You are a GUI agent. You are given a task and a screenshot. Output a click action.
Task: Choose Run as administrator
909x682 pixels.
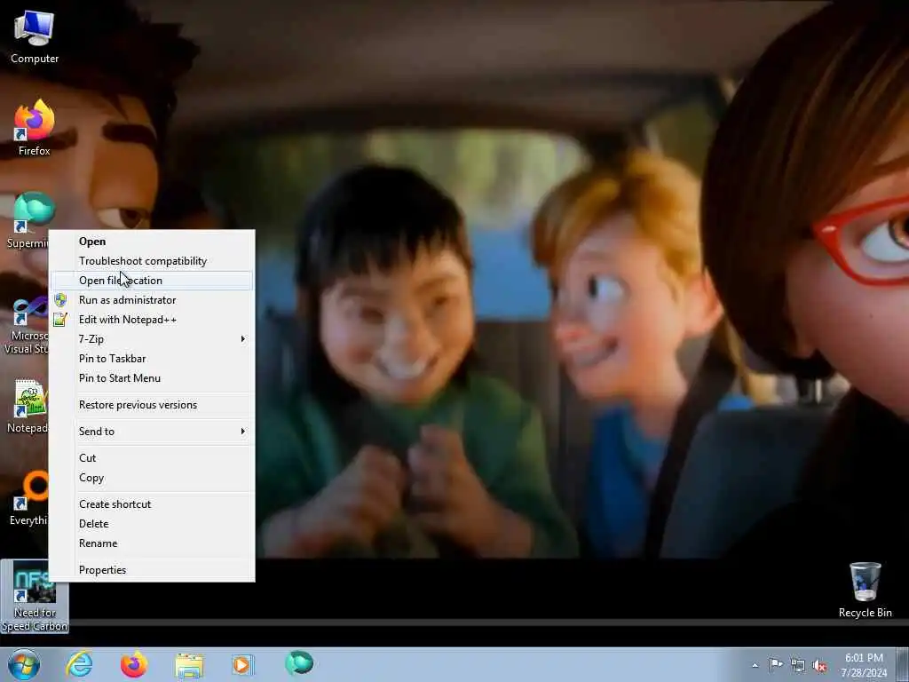click(x=152, y=300)
